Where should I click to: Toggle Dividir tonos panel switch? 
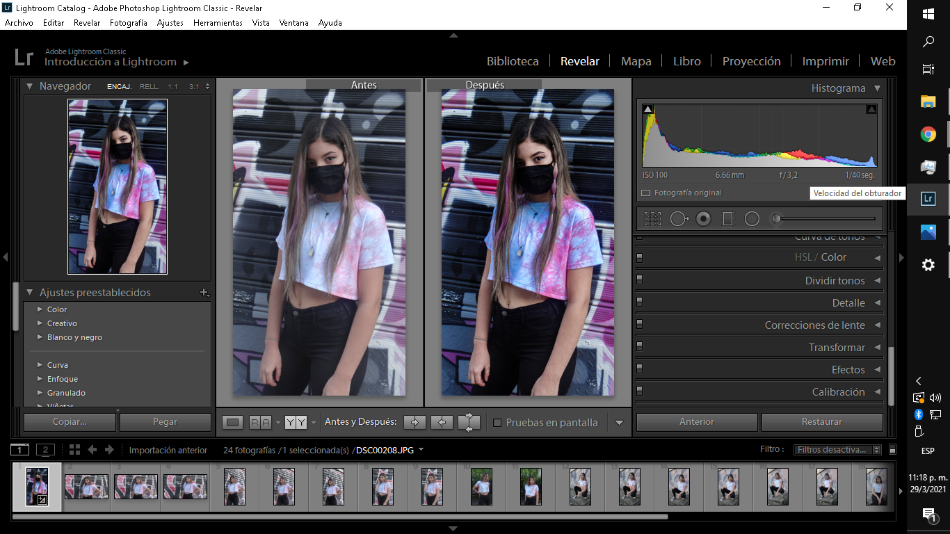pyautogui.click(x=639, y=280)
